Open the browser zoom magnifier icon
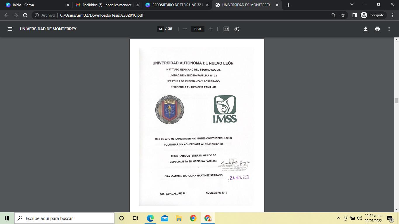The height and width of the screenshot is (224, 399). click(333, 15)
